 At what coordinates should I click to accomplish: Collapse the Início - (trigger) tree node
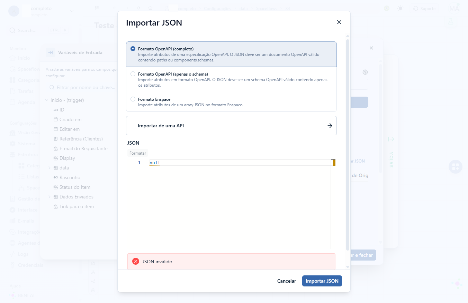[47, 100]
